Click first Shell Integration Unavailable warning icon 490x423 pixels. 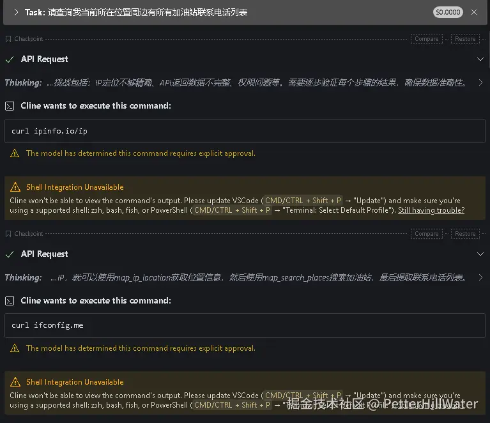(15, 187)
